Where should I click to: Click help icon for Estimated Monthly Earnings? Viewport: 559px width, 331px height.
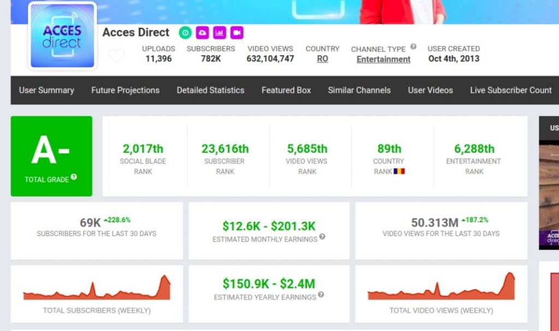(x=322, y=237)
